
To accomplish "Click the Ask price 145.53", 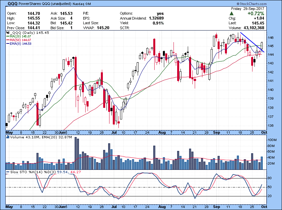I will (66, 14).
